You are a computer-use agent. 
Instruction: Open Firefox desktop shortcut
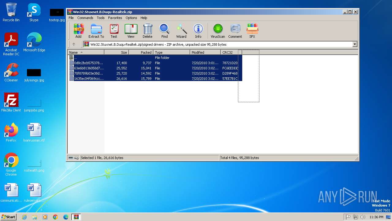pyautogui.click(x=11, y=133)
